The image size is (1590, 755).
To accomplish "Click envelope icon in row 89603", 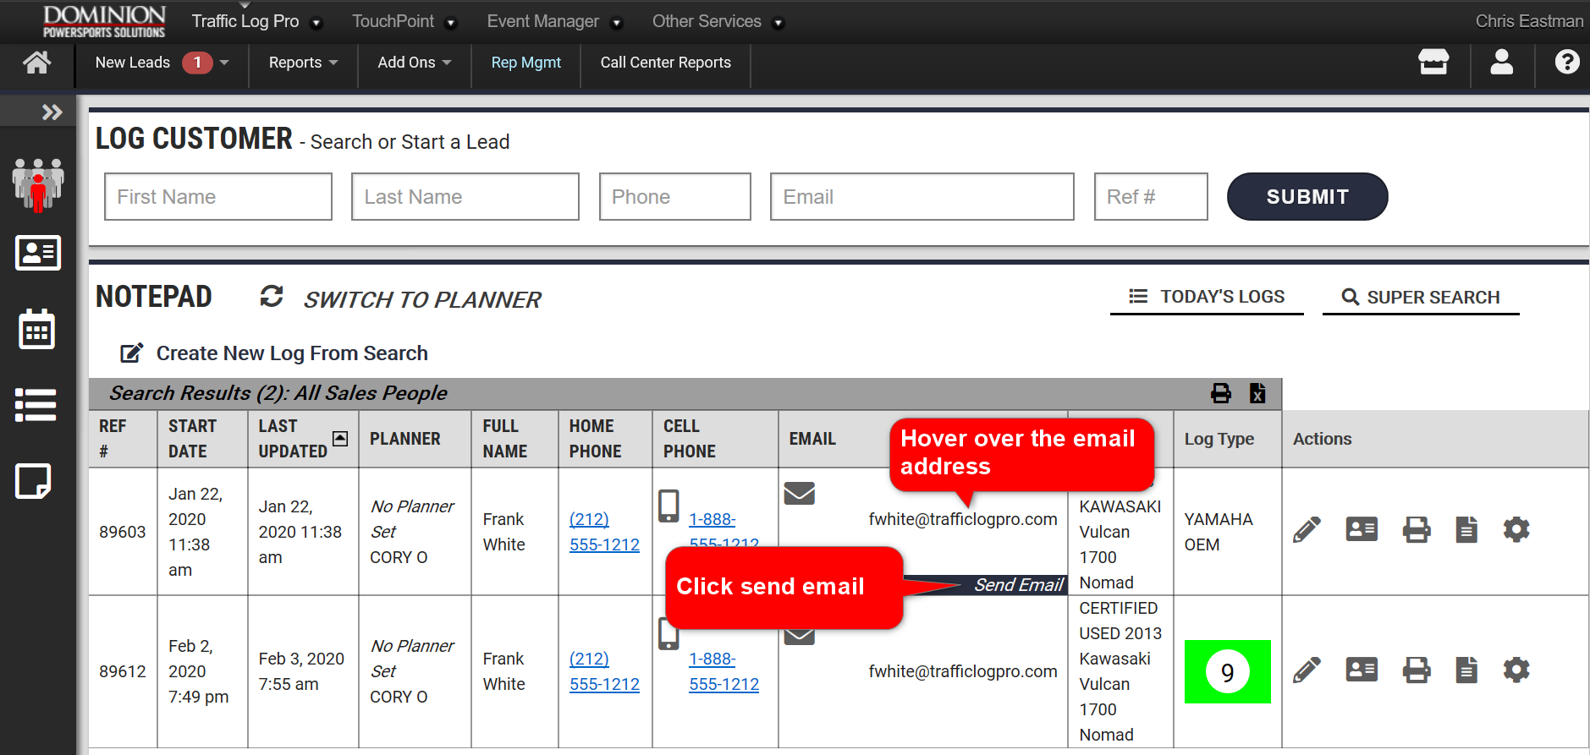I will coord(799,493).
